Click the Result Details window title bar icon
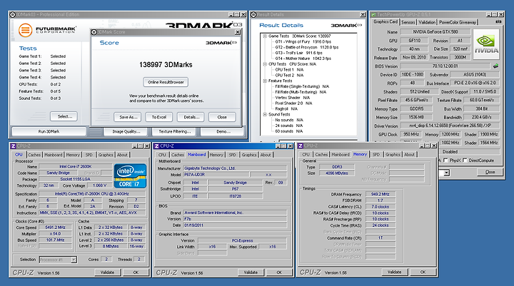514x286 pixels. point(253,14)
